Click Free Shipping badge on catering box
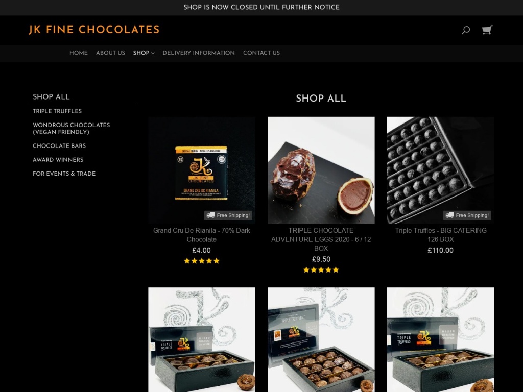Image resolution: width=523 pixels, height=392 pixels. [x=467, y=215]
